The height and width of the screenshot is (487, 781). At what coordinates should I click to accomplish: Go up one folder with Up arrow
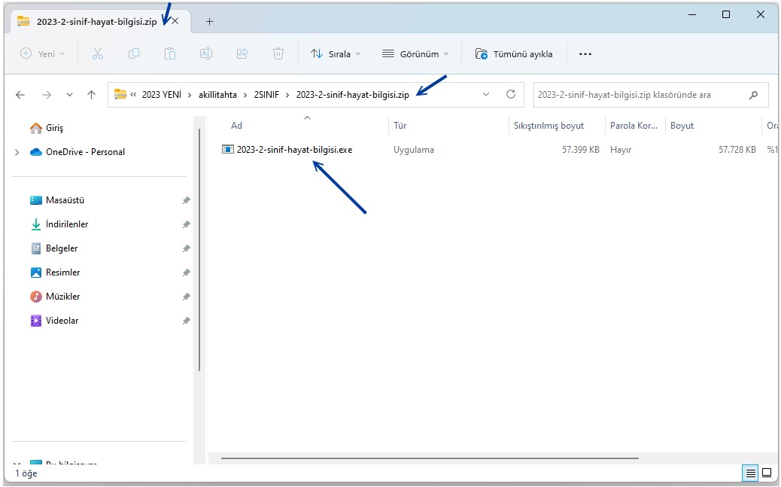click(x=92, y=95)
